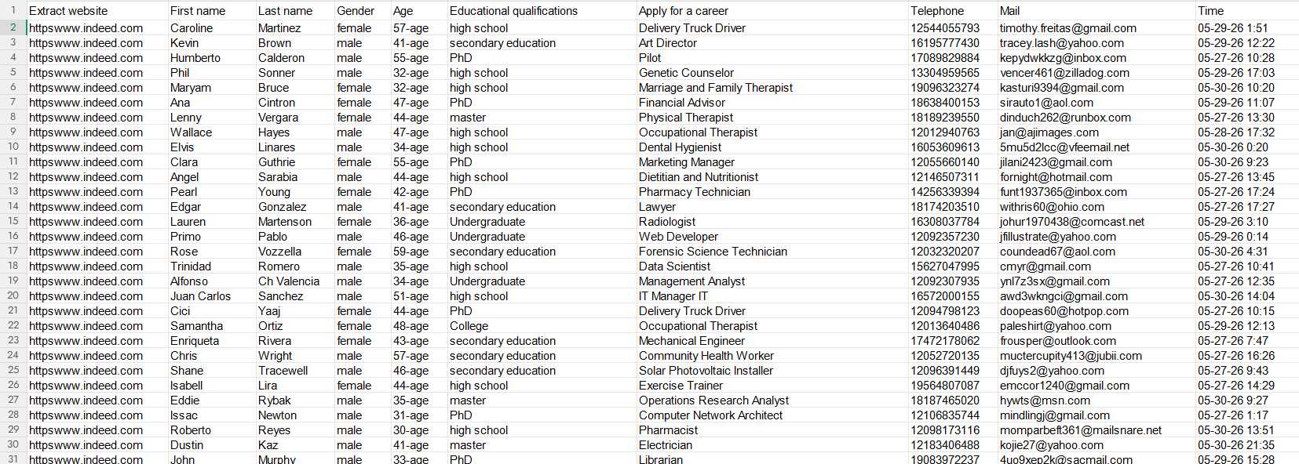Select the Time column header cell

coord(1246,11)
